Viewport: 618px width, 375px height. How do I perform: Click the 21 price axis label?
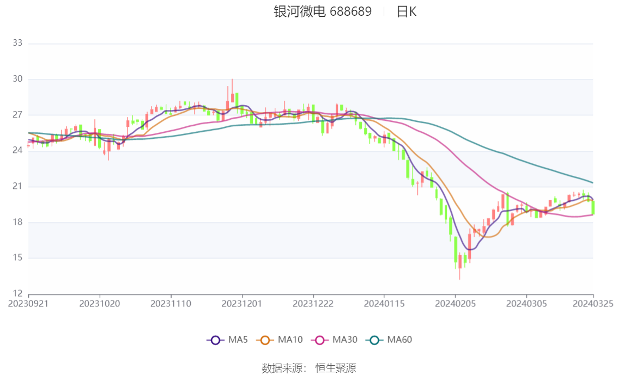pos(17,186)
